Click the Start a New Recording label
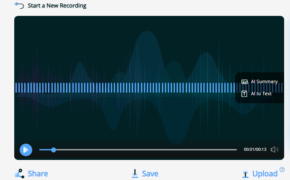Image resolution: width=290 pixels, height=180 pixels. point(57,6)
